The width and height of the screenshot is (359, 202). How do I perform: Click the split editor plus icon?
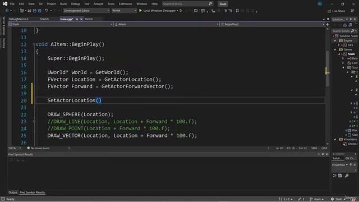click(328, 24)
